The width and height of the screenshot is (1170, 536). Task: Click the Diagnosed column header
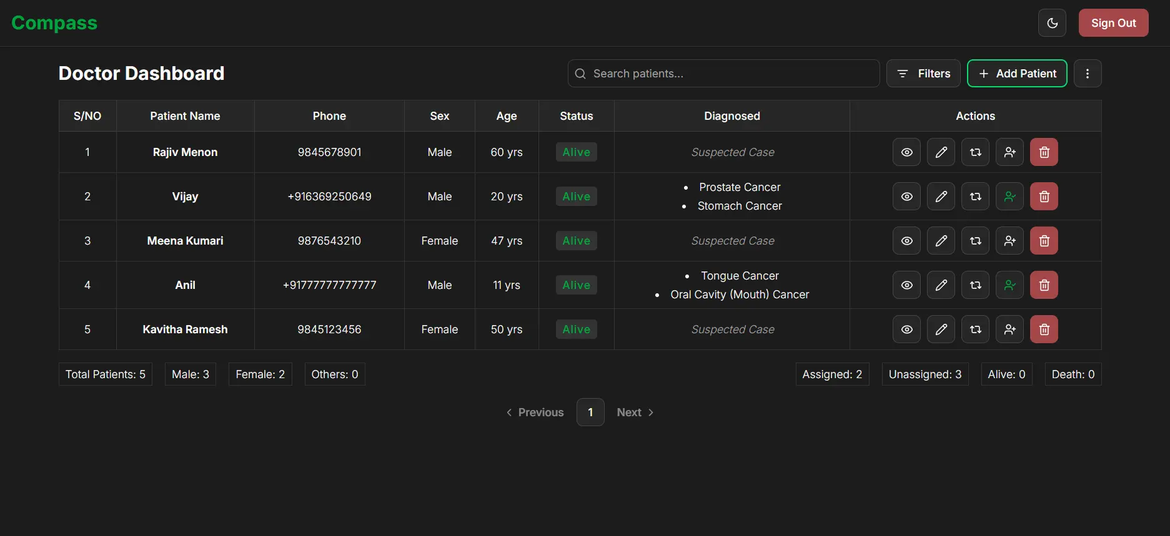coord(732,116)
